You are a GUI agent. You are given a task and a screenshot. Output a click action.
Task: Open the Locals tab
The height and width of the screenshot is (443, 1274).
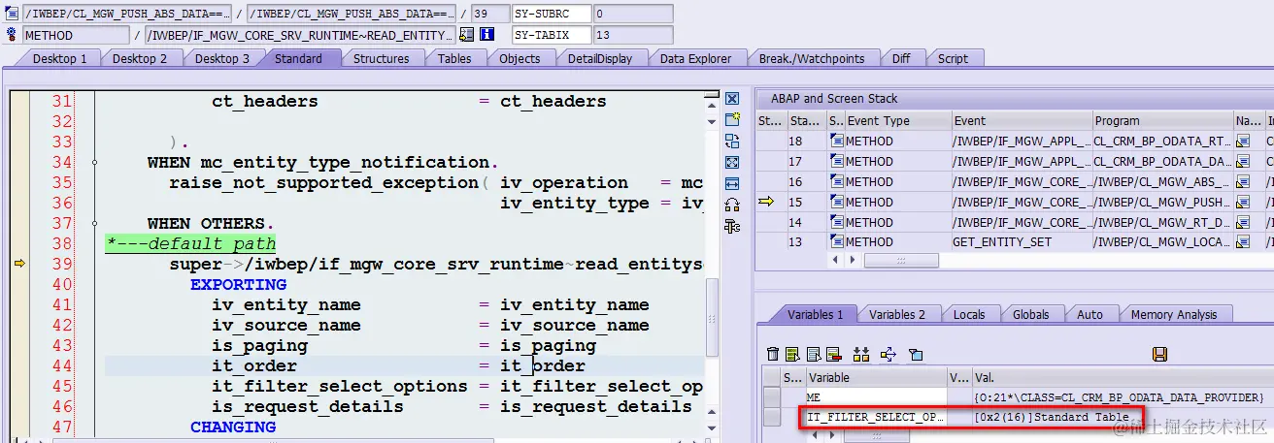pos(968,314)
